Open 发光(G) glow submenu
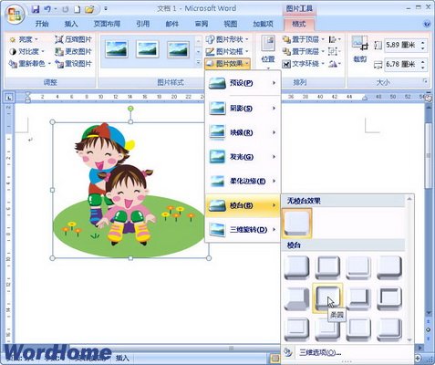435x365 pixels. coord(243,157)
